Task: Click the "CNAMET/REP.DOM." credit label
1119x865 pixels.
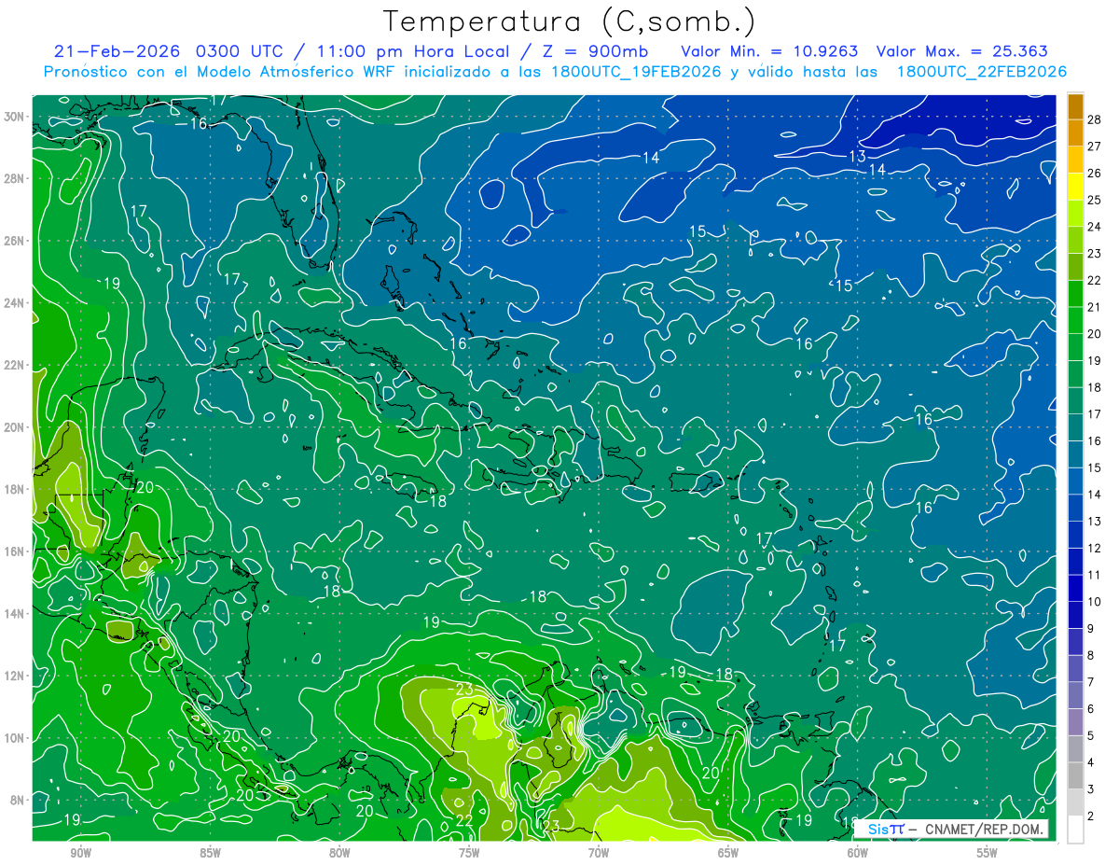Action: pyautogui.click(x=986, y=829)
